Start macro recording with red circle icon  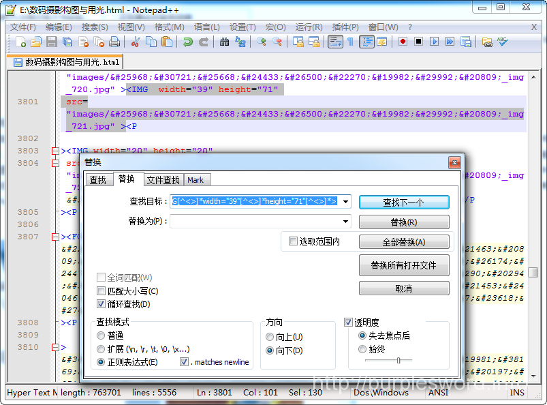click(403, 42)
